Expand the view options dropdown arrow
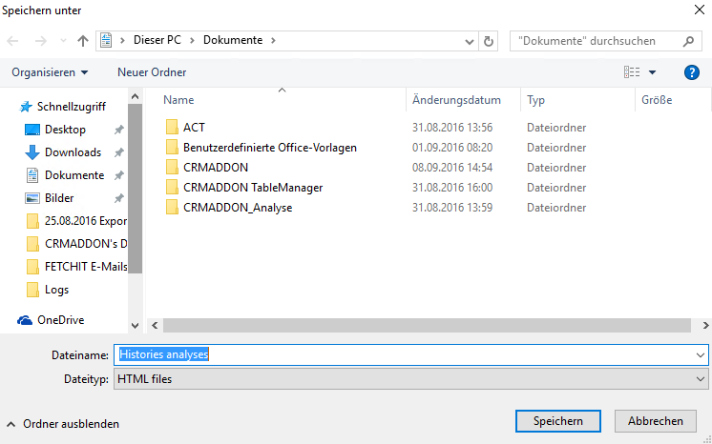Image resolution: width=712 pixels, height=444 pixels. coord(652,72)
